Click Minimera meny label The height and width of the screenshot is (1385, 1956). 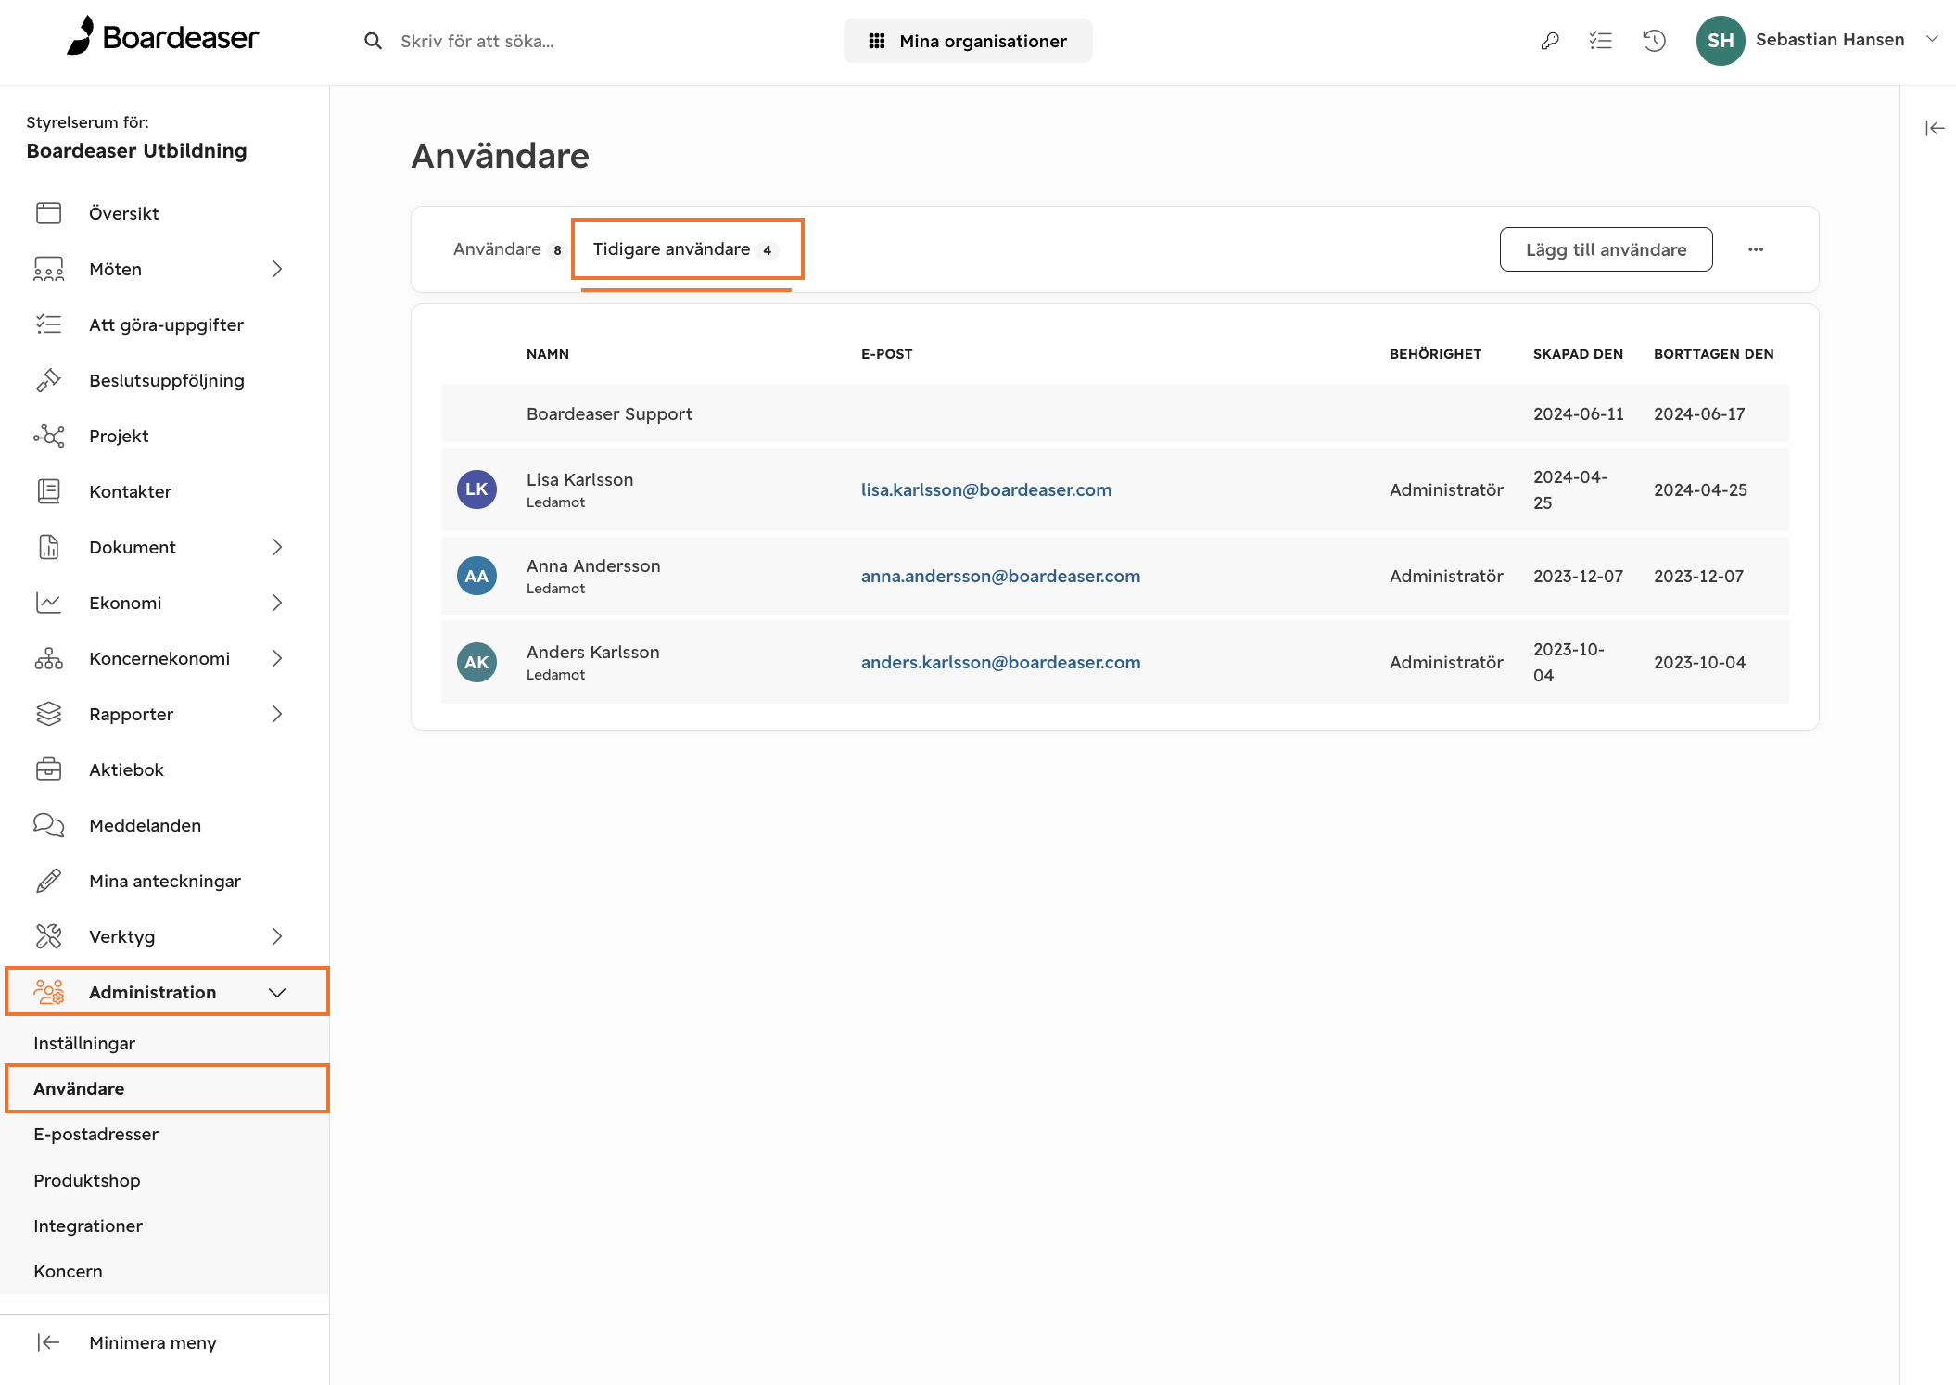[153, 1342]
